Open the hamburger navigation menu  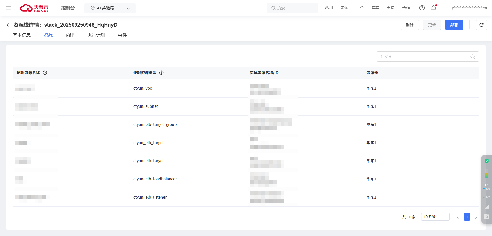8,8
